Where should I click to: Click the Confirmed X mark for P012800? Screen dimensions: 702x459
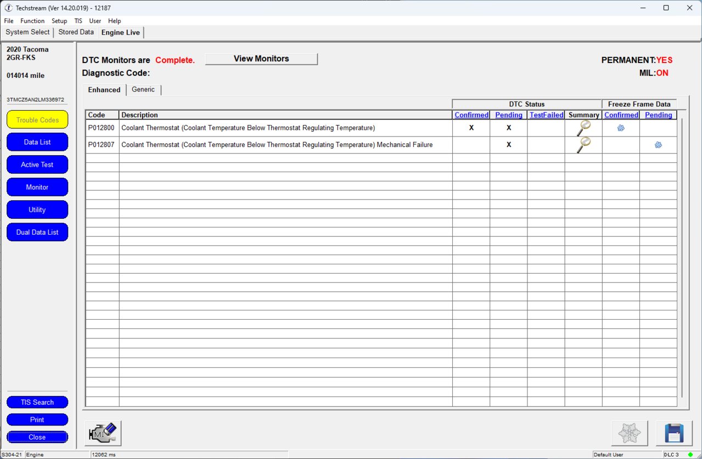coord(471,128)
